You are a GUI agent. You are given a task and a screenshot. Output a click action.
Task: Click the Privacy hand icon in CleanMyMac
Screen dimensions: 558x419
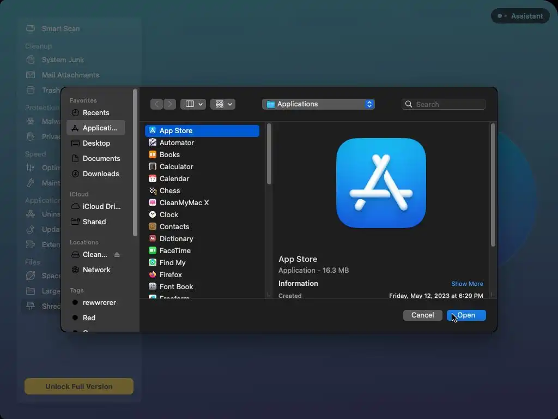coord(31,136)
